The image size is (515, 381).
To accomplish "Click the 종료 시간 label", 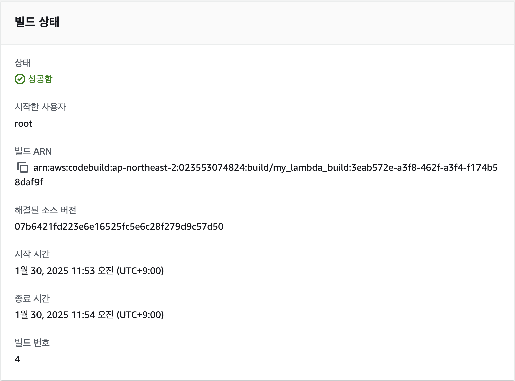I will click(32, 298).
